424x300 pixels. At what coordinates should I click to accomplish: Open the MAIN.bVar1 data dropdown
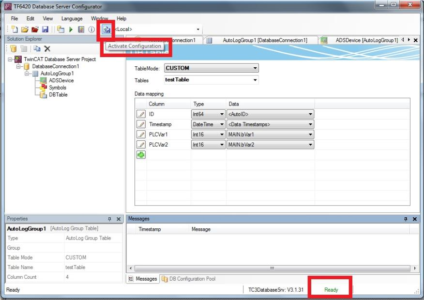(x=310, y=135)
